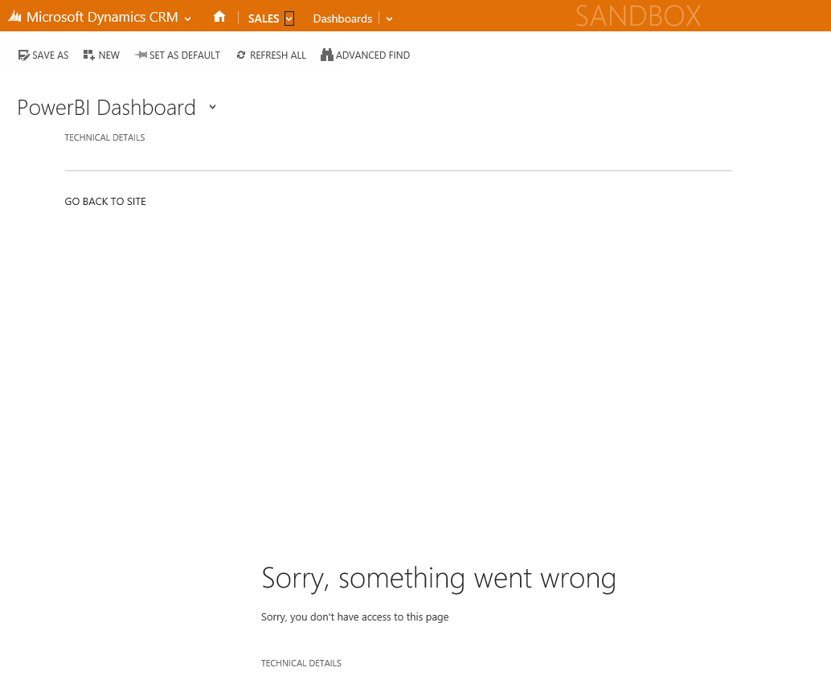Click TECHNICAL DETAILS below the dashboard title
The height and width of the screenshot is (684, 831).
pos(104,137)
